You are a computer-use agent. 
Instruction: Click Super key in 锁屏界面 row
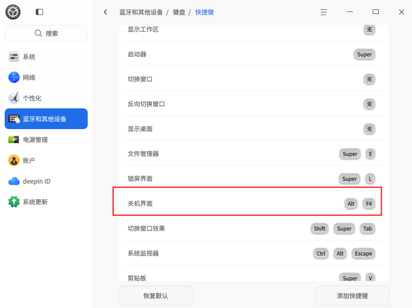(349, 179)
